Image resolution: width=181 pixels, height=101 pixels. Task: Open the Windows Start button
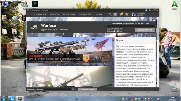click(x=4, y=98)
